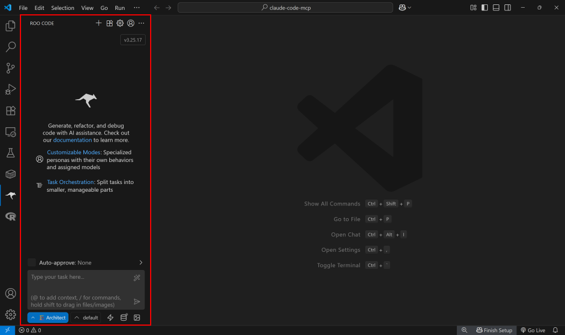Screen dimensions: 565x335
Task: Open the Roo Code Marketplace icon
Action: point(109,23)
